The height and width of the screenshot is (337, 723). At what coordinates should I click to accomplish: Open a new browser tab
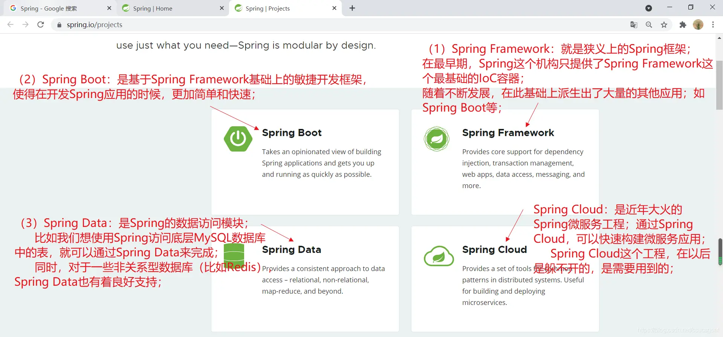[352, 8]
